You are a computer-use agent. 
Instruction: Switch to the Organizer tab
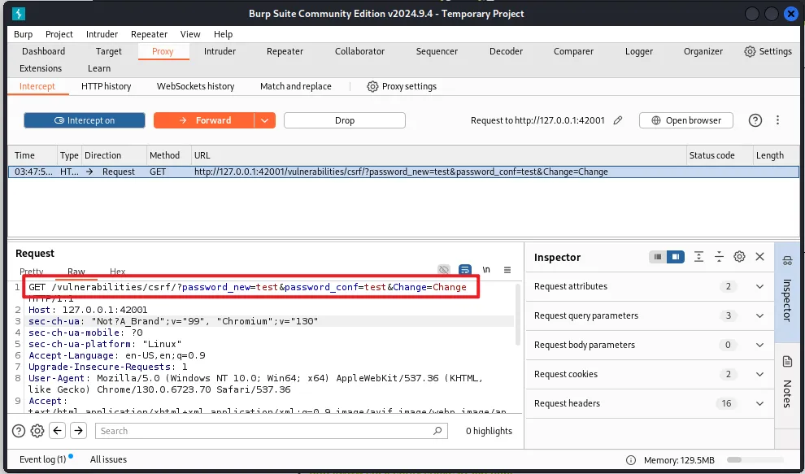tap(703, 51)
